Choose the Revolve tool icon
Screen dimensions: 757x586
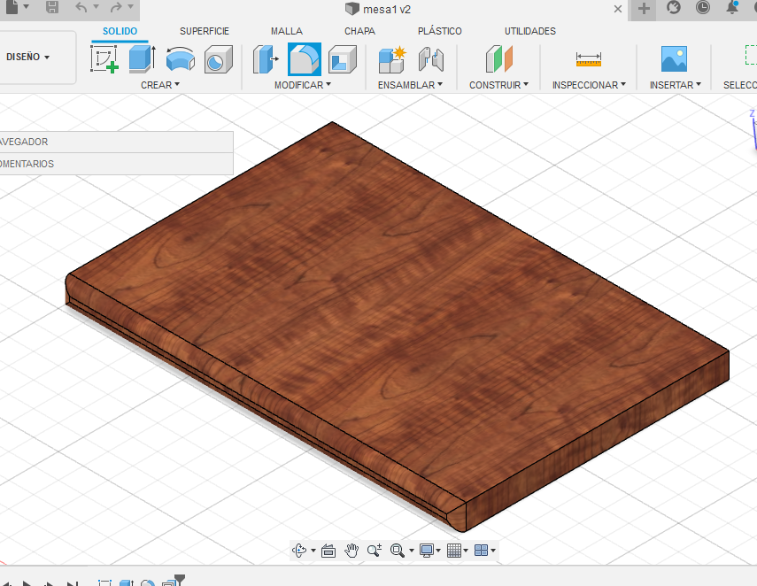(180, 59)
